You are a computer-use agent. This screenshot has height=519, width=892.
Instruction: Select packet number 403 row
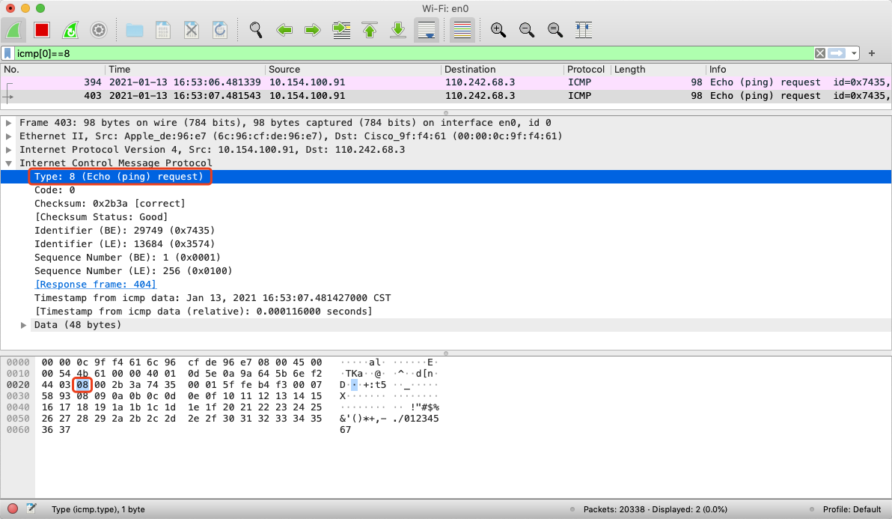coord(446,96)
